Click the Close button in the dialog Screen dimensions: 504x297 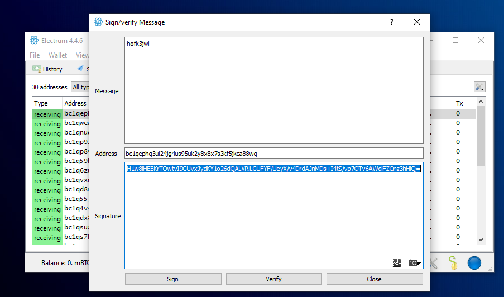(374, 279)
